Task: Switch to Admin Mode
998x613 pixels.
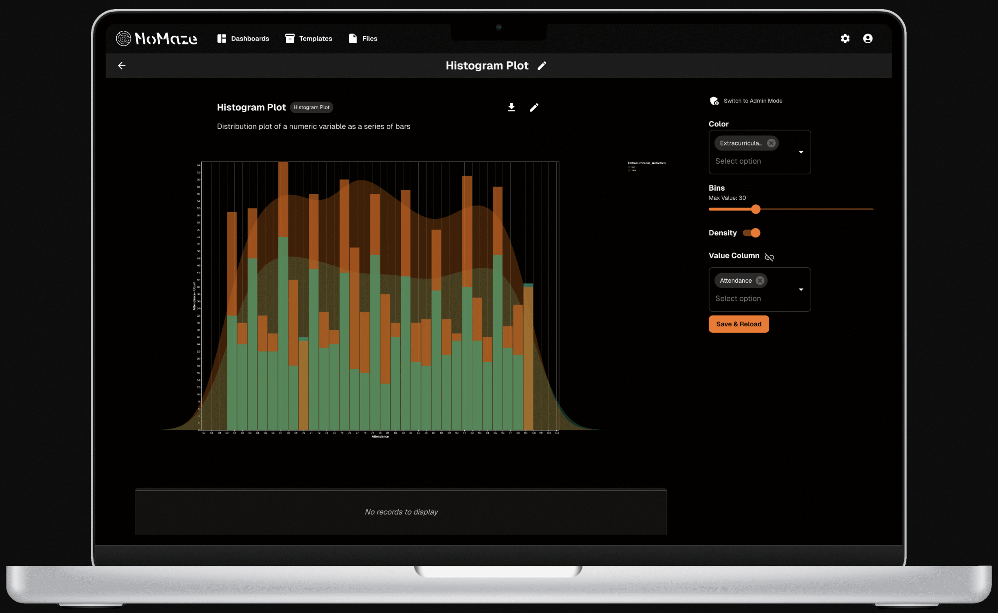Action: click(x=746, y=101)
